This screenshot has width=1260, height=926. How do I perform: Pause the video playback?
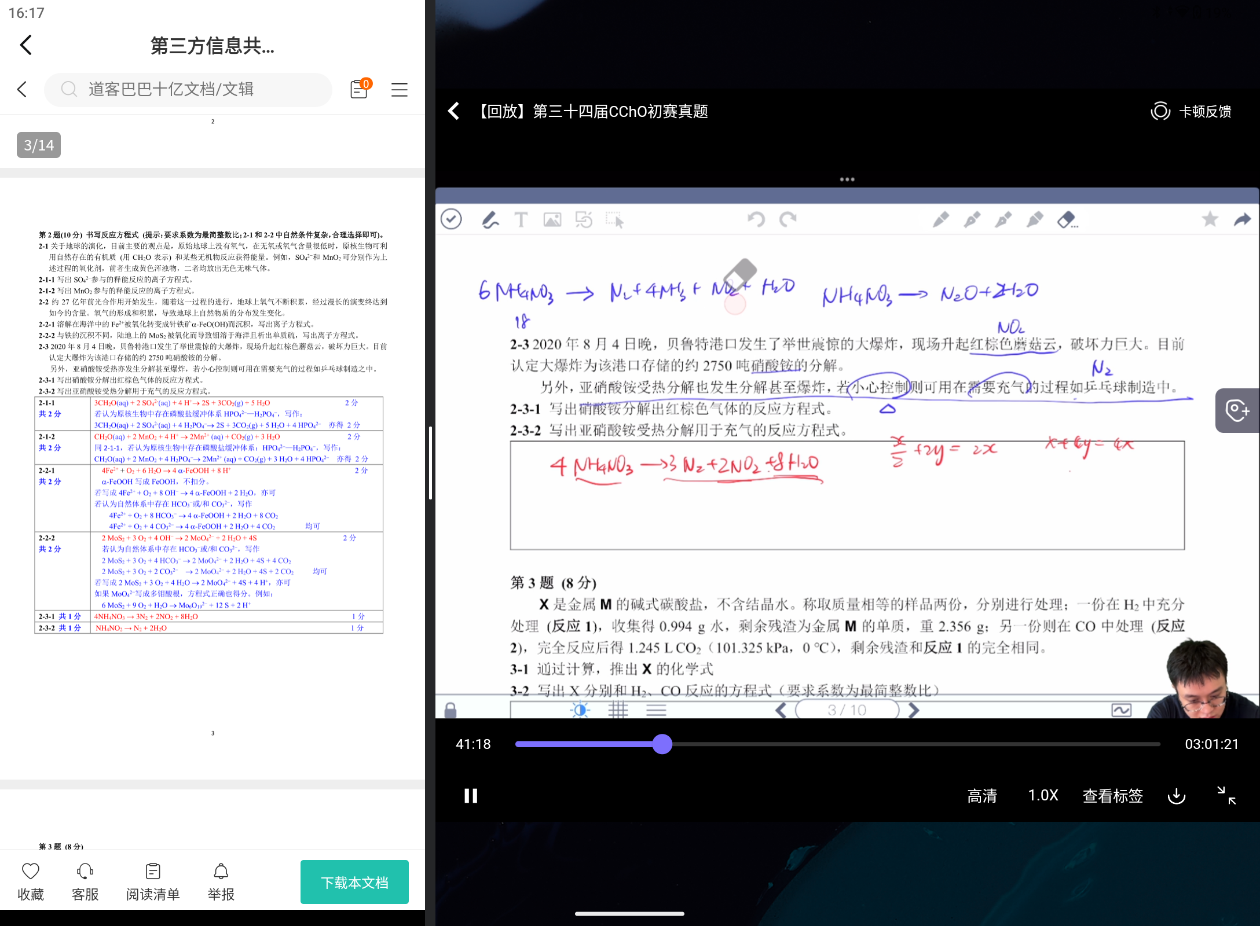pos(471,796)
